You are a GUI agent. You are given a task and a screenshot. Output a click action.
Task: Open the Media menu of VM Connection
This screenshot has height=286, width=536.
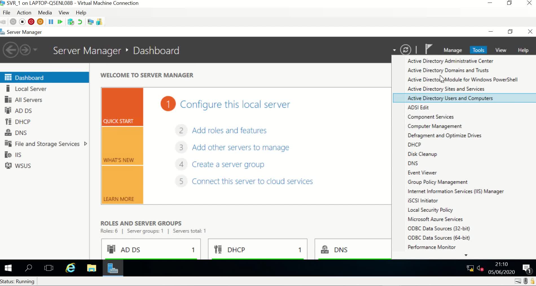coord(45,13)
